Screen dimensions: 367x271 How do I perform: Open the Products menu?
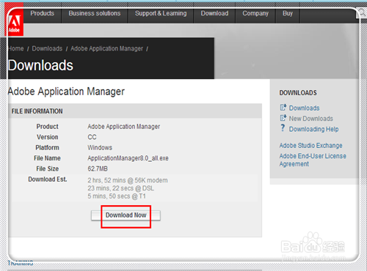pos(43,13)
